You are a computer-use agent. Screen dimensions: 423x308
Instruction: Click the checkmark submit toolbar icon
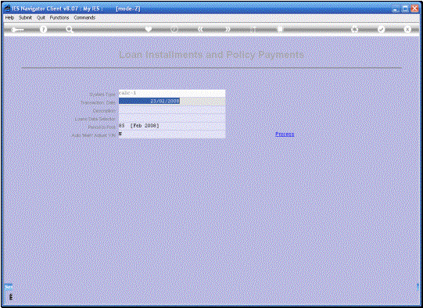[381, 29]
